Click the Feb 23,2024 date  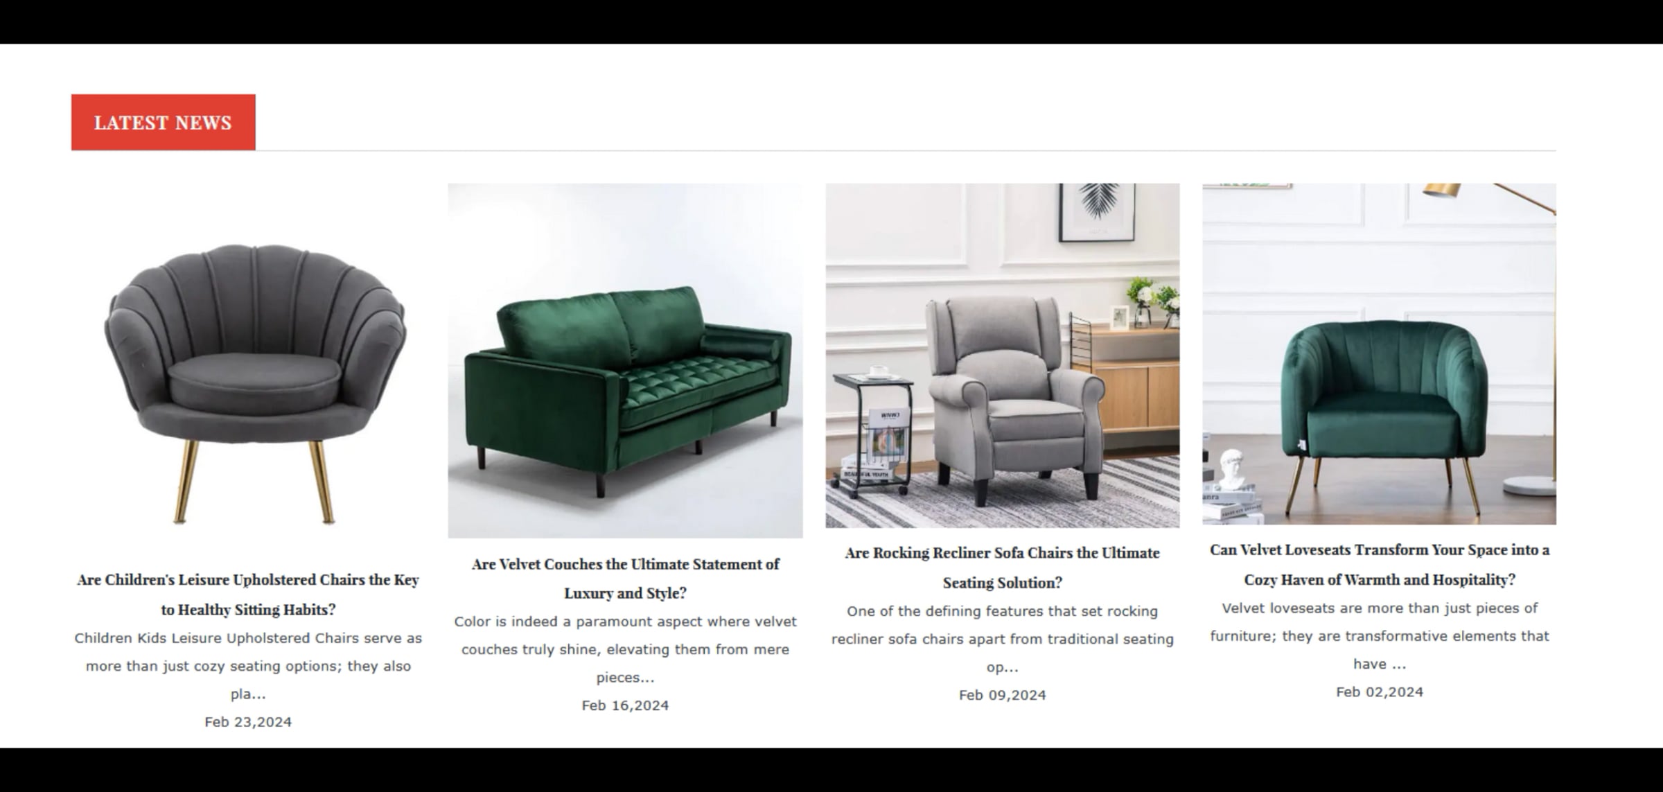tap(248, 722)
